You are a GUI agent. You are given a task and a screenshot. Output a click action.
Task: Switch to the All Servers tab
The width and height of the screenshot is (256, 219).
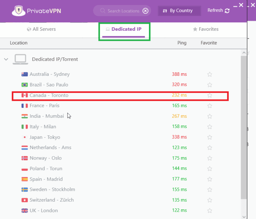coord(41,29)
